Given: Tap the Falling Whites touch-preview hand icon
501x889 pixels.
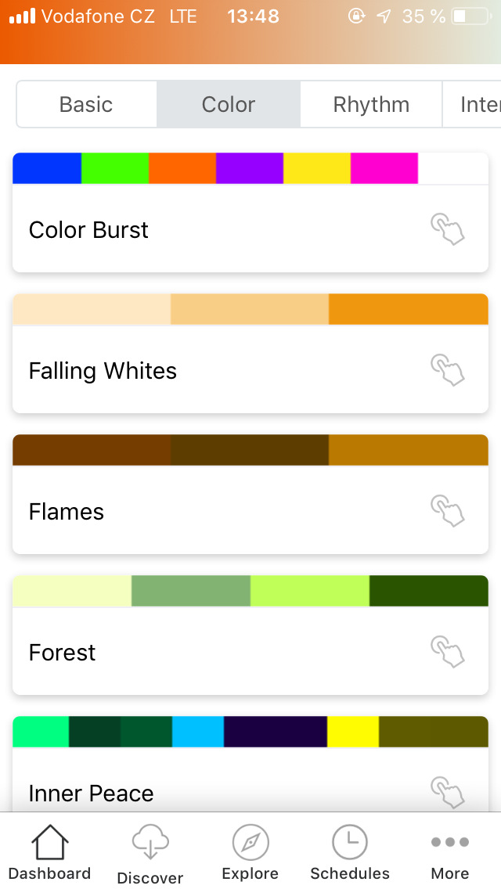Looking at the screenshot, I should 448,371.
